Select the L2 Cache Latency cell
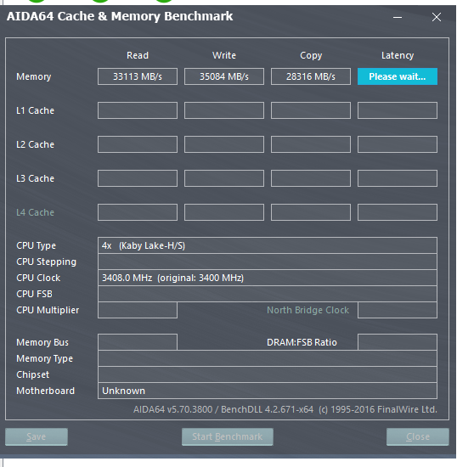Image resolution: width=457 pixels, height=467 pixels. click(398, 144)
